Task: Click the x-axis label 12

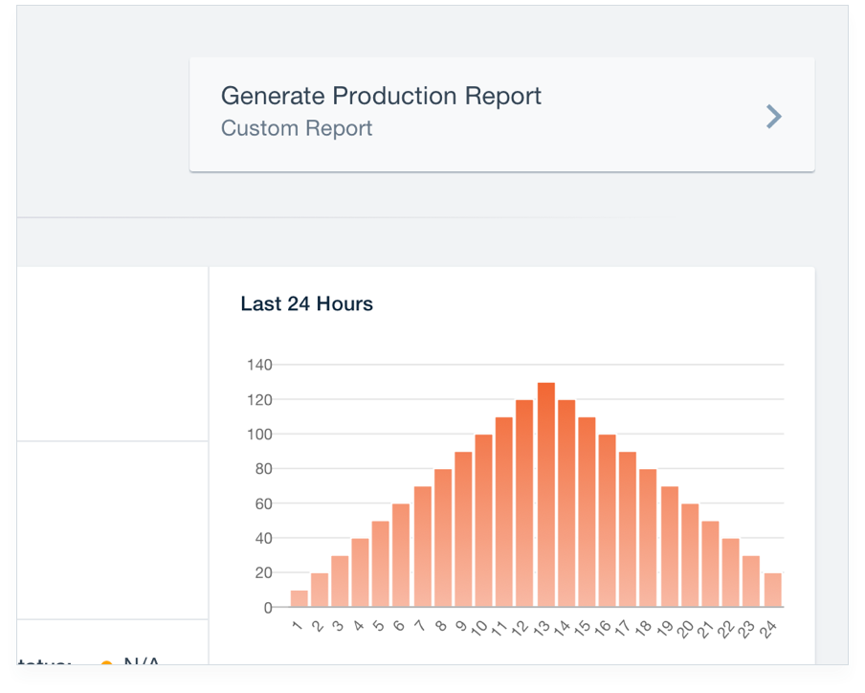Action: [521, 628]
